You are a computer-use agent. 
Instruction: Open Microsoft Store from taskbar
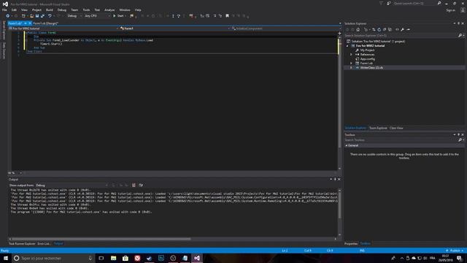[x=126, y=258]
